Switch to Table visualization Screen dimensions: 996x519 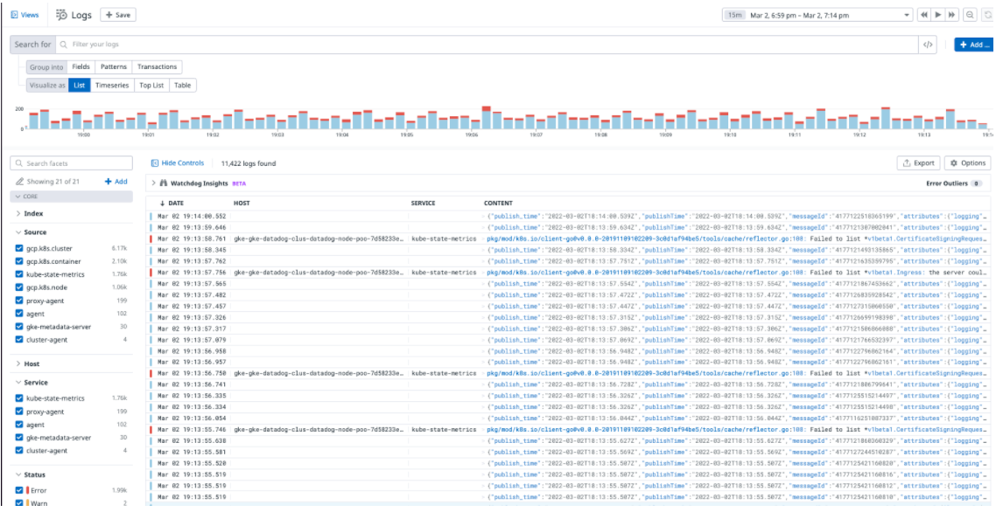point(182,85)
